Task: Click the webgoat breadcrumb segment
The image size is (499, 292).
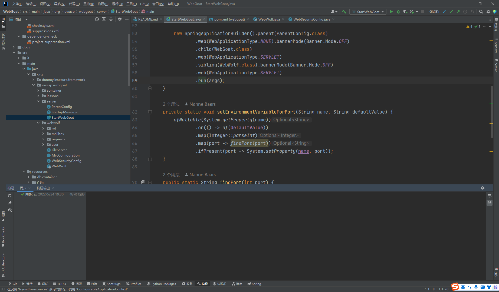Action: (86, 12)
